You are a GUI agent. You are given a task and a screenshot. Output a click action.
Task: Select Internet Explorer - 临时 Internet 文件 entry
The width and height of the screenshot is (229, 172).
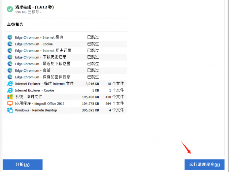[x=65, y=84]
